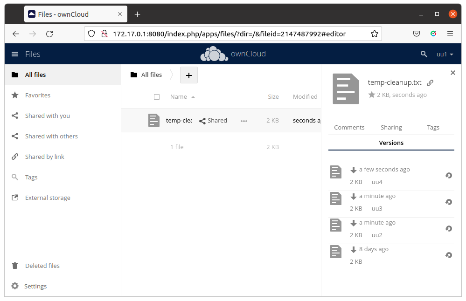This screenshot has width=466, height=301.
Task: Sort file list by Modified header
Action: point(305,97)
